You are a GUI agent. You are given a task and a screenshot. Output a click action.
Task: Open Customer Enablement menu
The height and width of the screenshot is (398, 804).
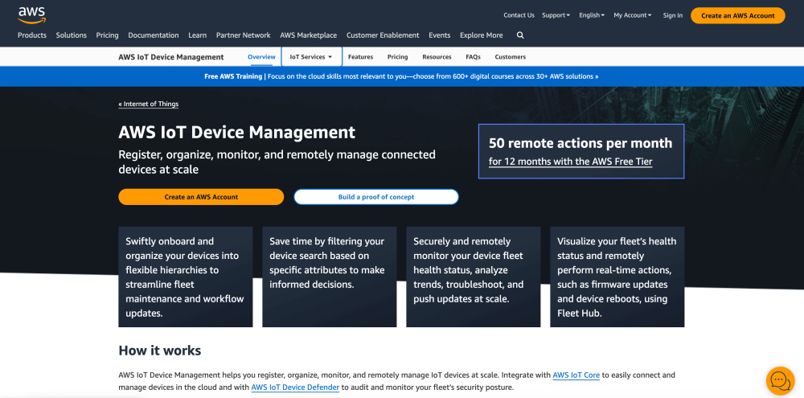[x=383, y=35]
